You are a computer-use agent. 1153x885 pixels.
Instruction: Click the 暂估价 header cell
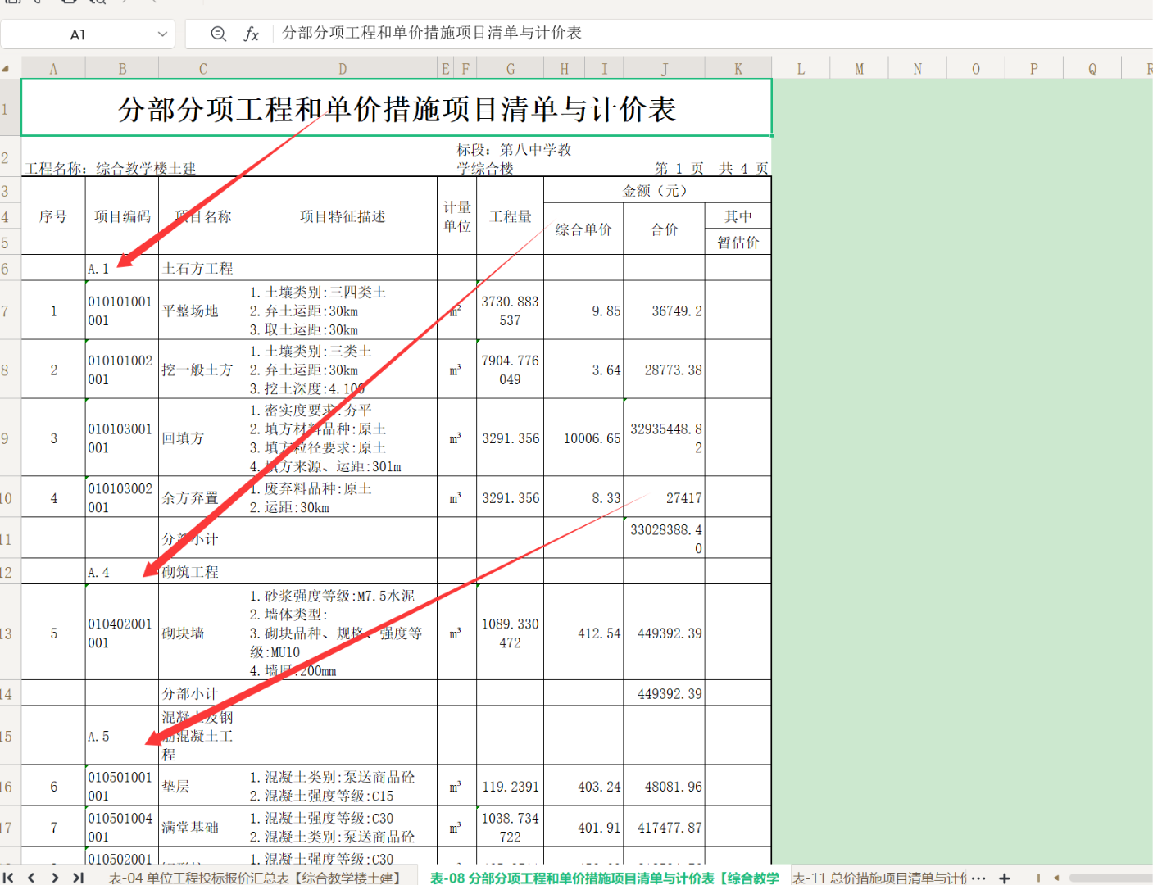(738, 243)
